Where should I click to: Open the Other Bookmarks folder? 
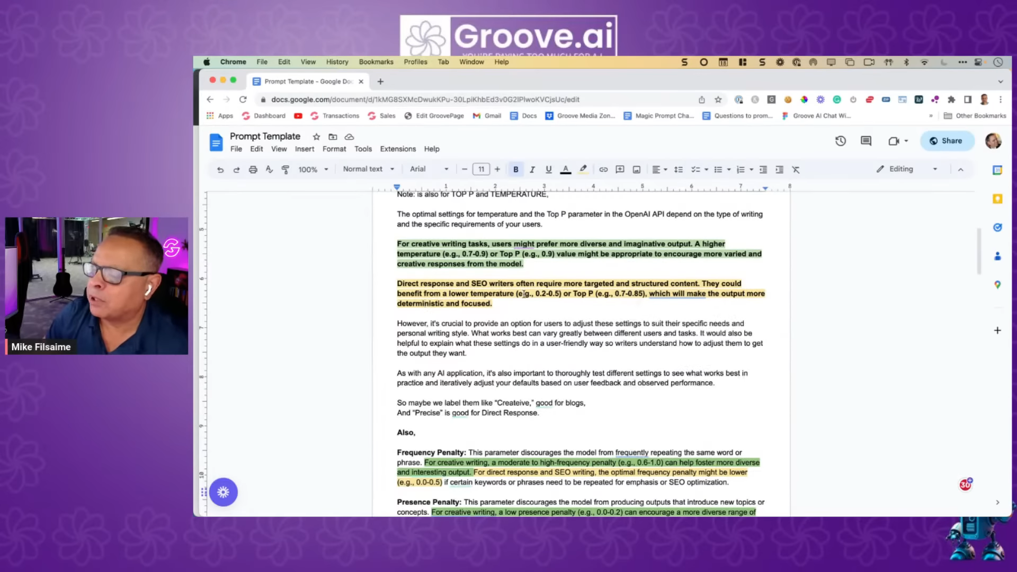[975, 116]
